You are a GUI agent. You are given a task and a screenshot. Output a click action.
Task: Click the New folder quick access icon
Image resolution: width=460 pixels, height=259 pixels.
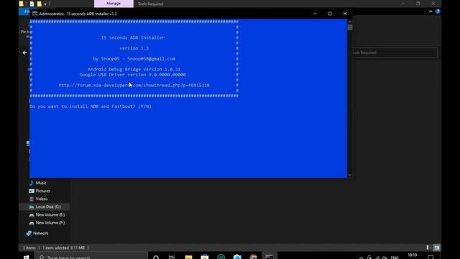click(40, 4)
